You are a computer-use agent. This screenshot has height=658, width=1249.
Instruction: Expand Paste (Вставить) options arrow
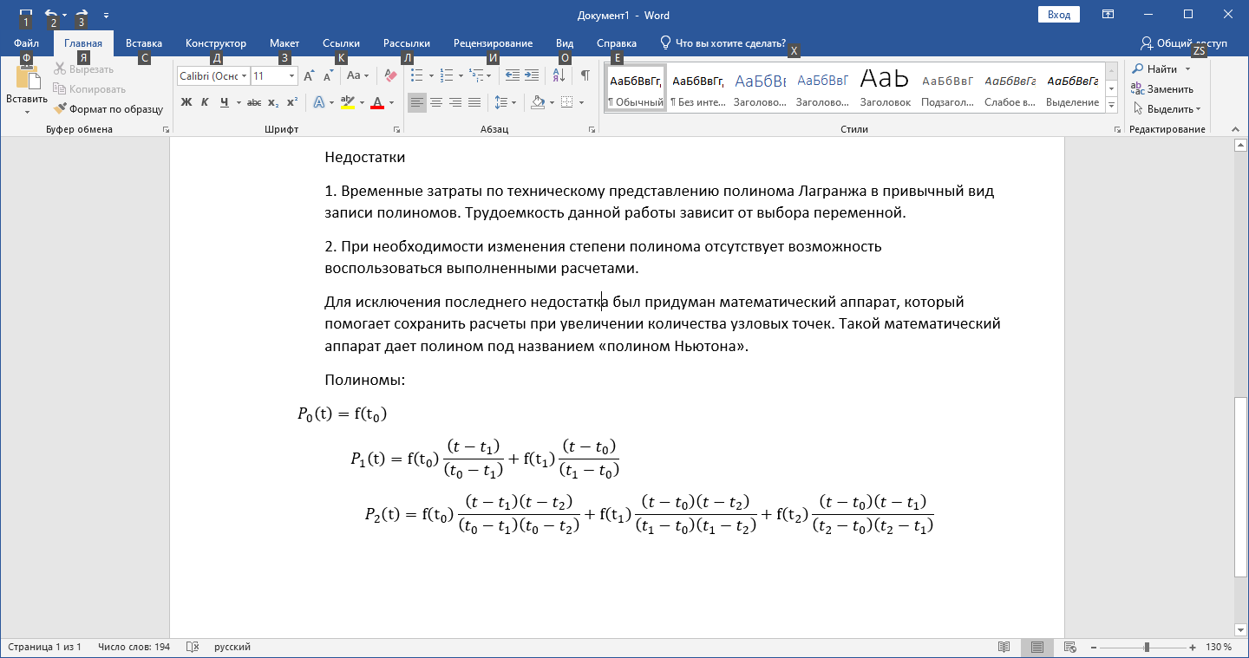pyautogui.click(x=27, y=111)
